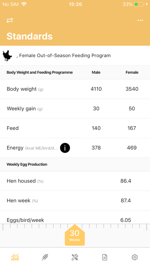Select the 30 Weeks age marker
Screen dimensions: 150x267
pyautogui.click(x=75, y=235)
